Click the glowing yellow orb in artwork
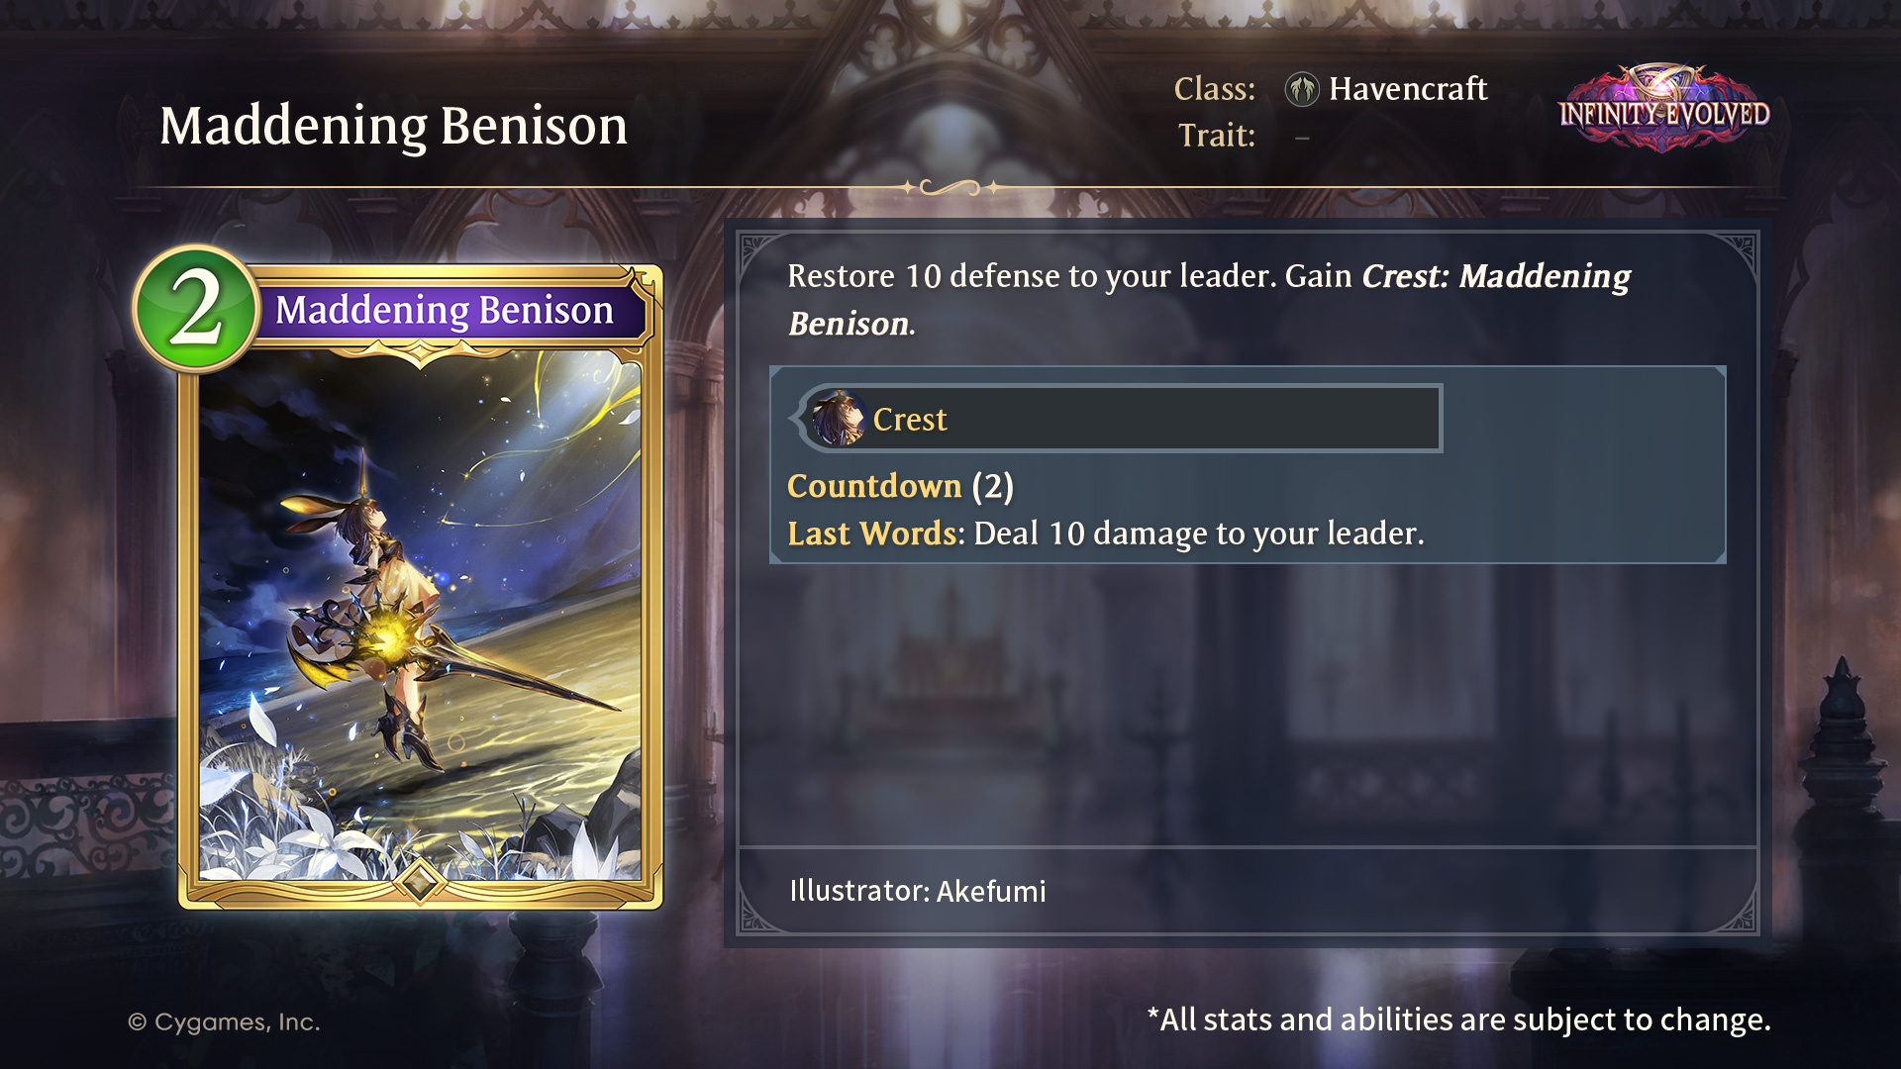Screen dimensions: 1901x1069 (389, 638)
